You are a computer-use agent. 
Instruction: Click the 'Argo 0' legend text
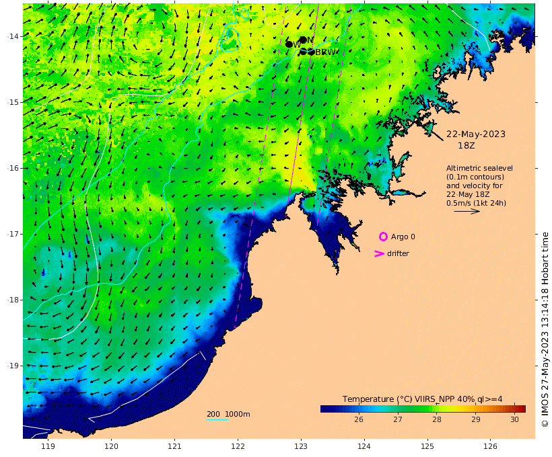coord(403,237)
